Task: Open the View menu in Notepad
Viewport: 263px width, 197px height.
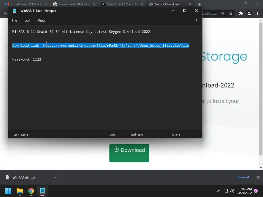Action: 41,20
